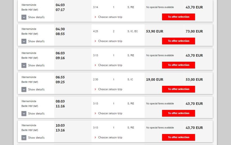Choose return trip for 04:30 connection
This screenshot has height=145, width=231.
point(110,41)
